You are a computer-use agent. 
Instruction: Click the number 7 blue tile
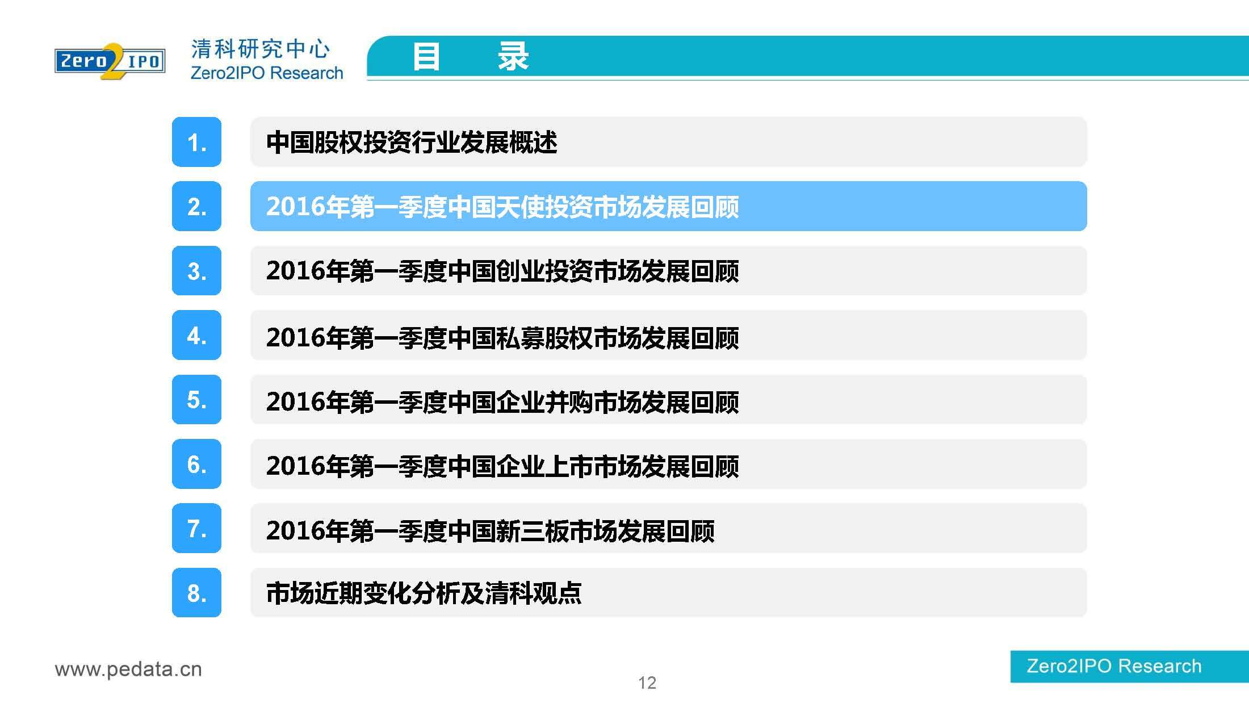click(x=196, y=528)
